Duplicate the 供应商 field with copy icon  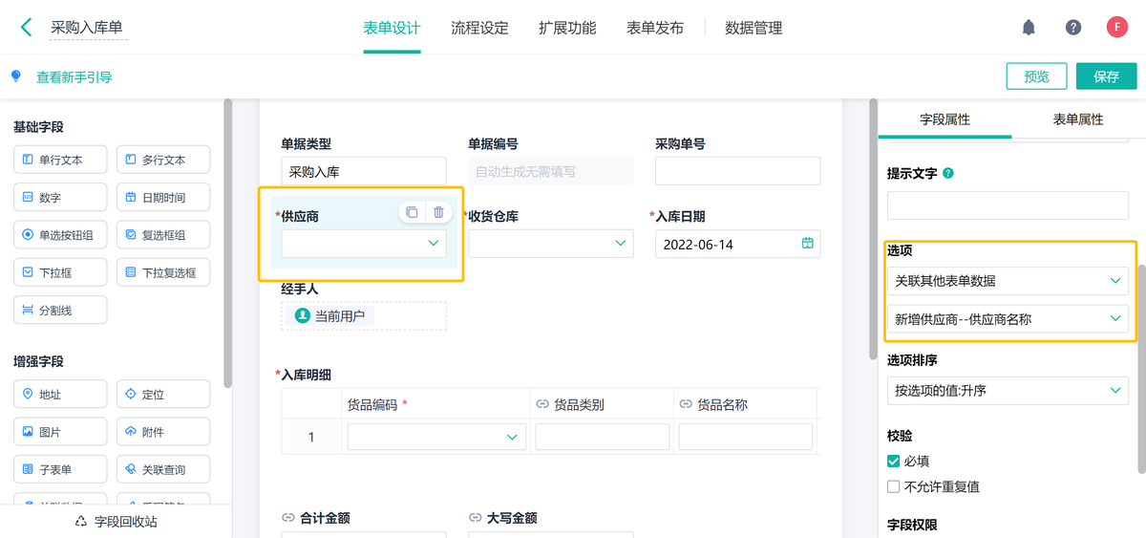click(412, 212)
